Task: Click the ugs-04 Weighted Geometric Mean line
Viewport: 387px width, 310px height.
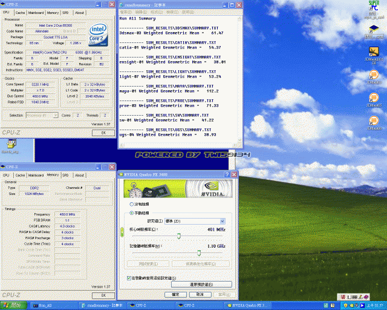Action: [167, 135]
